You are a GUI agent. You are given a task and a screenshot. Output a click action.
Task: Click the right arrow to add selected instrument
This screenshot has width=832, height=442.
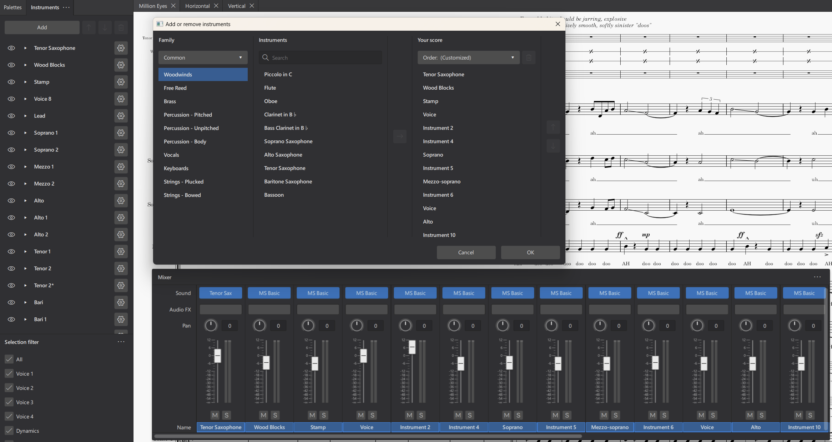[399, 136]
